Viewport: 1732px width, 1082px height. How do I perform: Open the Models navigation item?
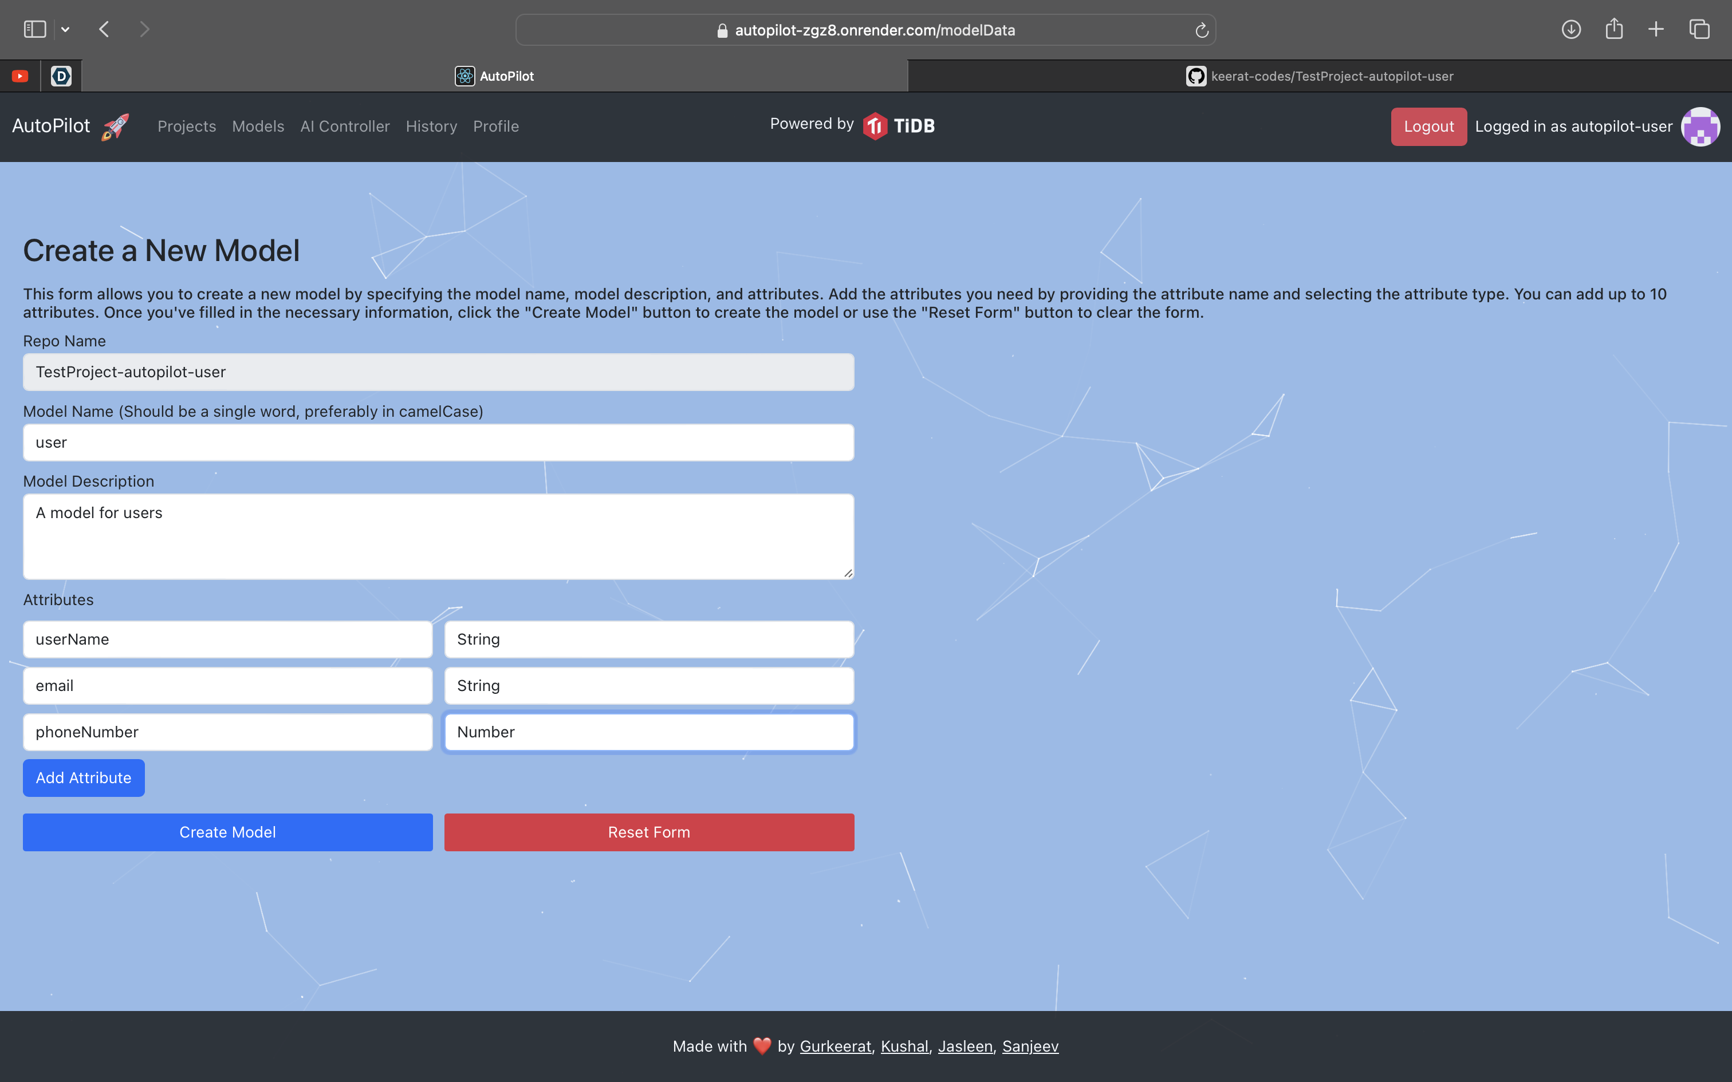coord(258,127)
